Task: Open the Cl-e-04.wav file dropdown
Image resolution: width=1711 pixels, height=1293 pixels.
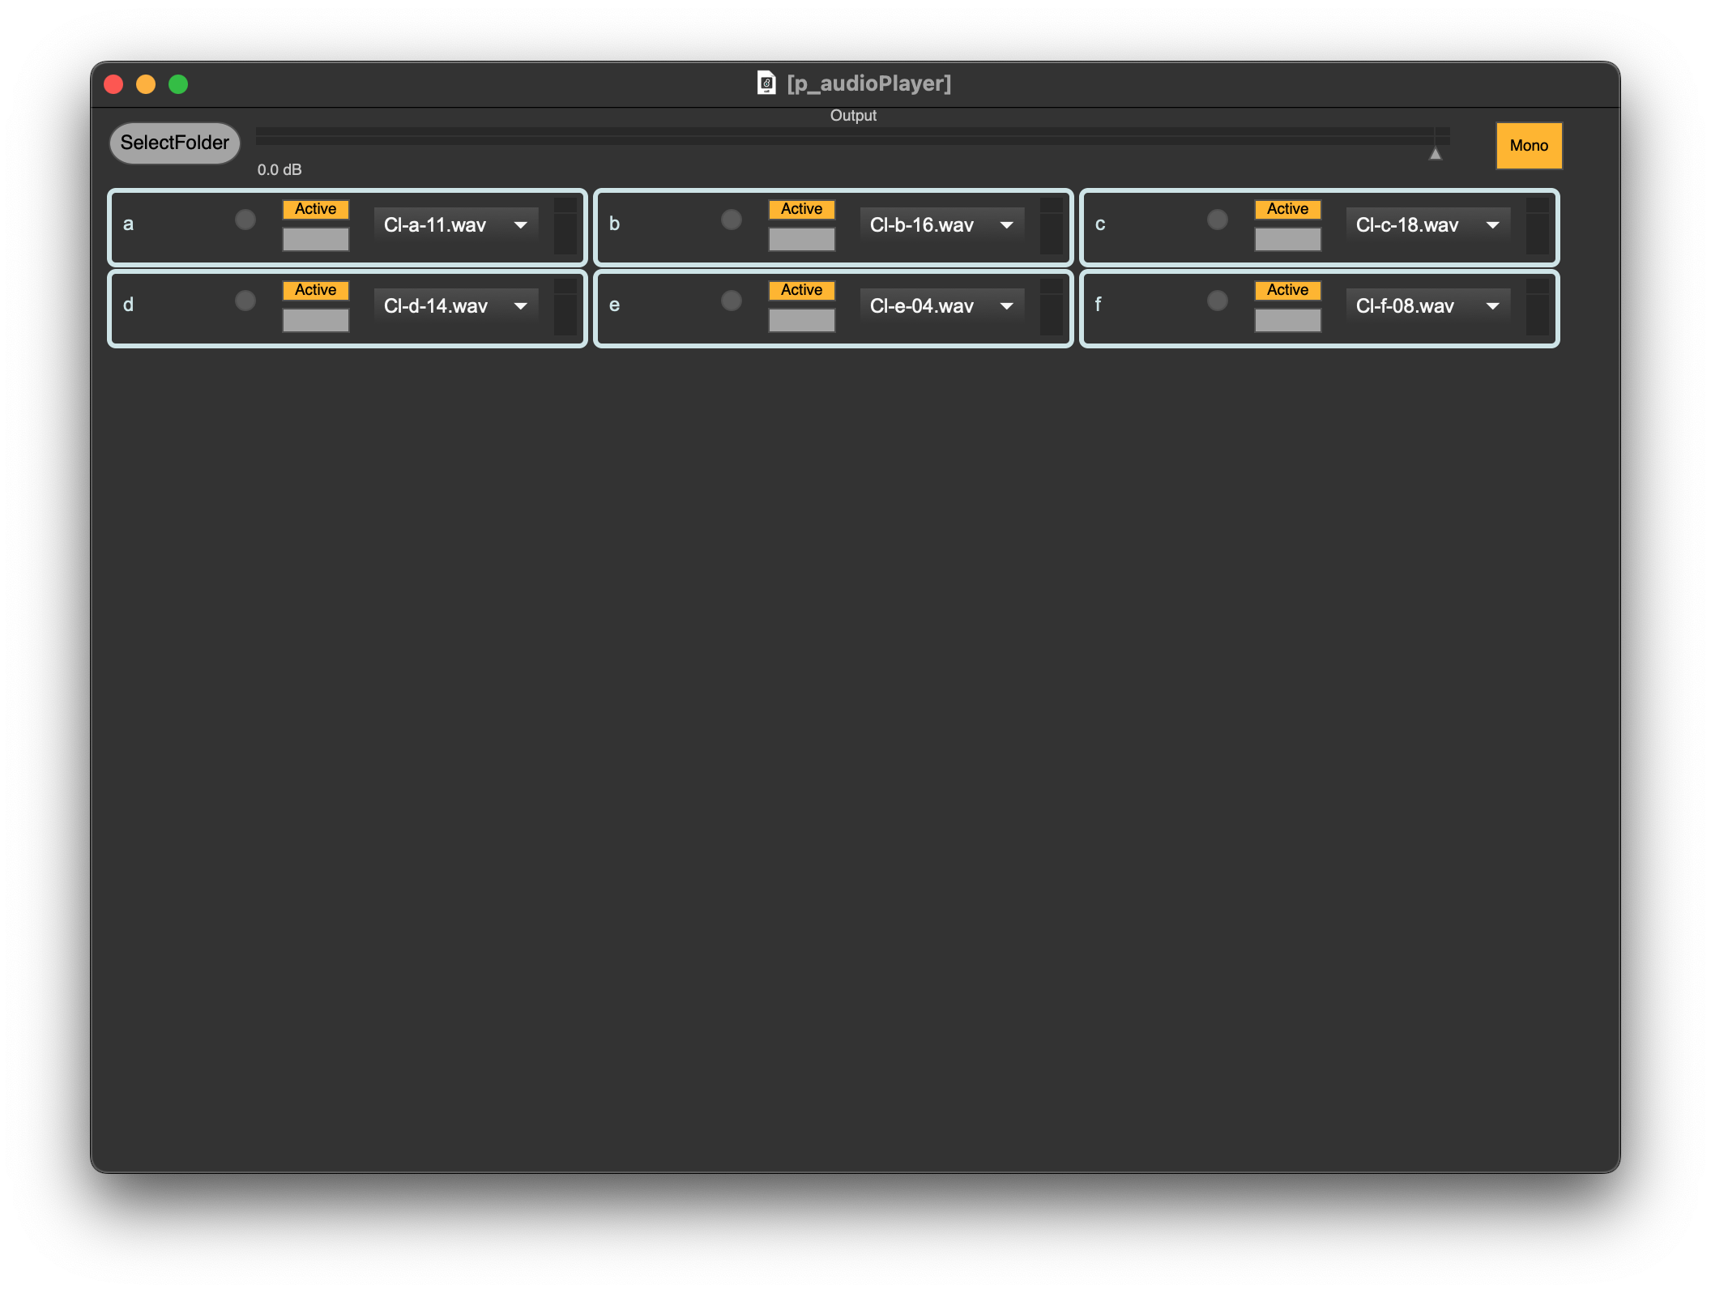Action: point(942,306)
